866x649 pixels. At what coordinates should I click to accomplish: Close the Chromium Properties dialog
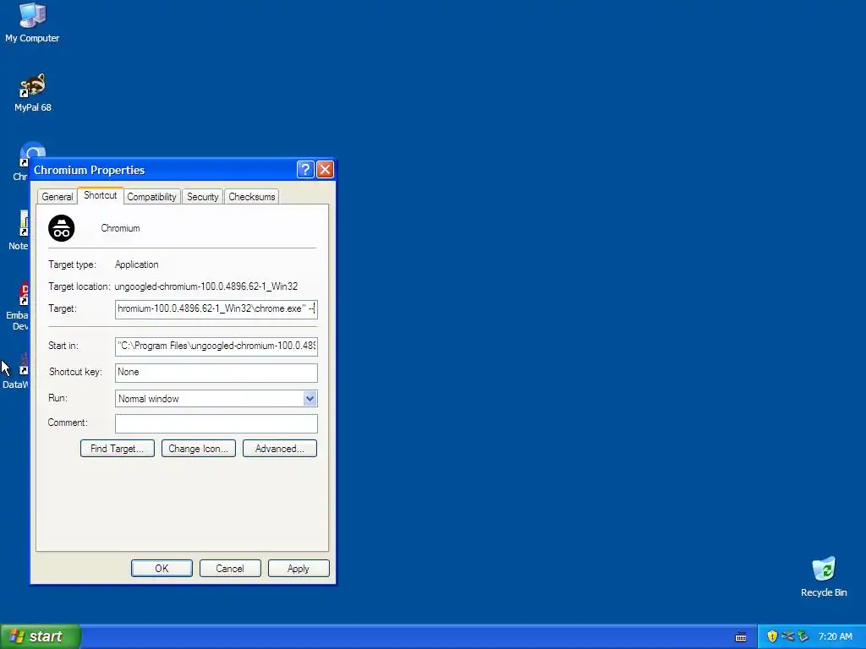(x=325, y=169)
